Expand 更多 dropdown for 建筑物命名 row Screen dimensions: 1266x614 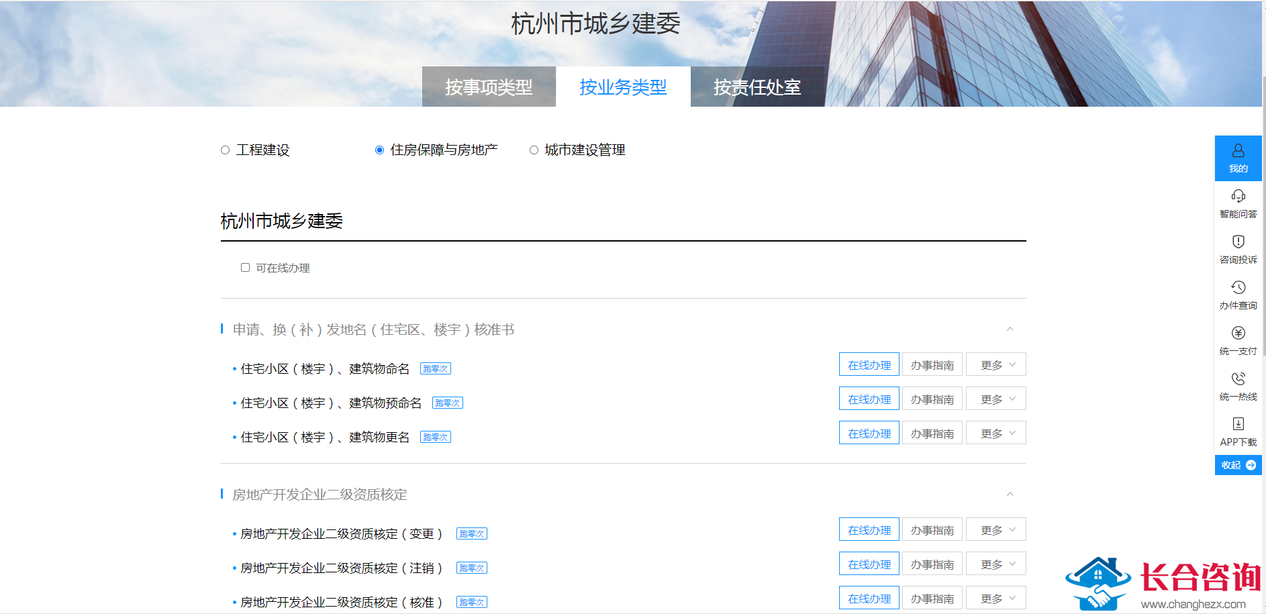click(x=996, y=365)
